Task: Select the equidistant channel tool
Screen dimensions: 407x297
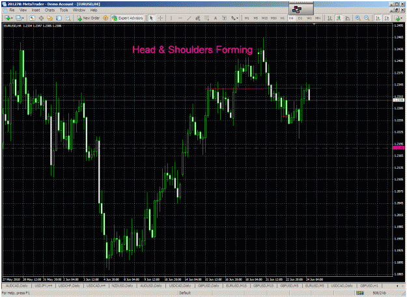Action: coord(198,18)
